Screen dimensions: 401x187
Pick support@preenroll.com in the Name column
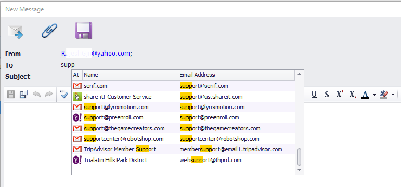coord(114,117)
